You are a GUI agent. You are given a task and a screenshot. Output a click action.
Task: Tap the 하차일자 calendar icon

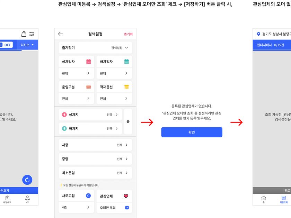tap(126, 62)
